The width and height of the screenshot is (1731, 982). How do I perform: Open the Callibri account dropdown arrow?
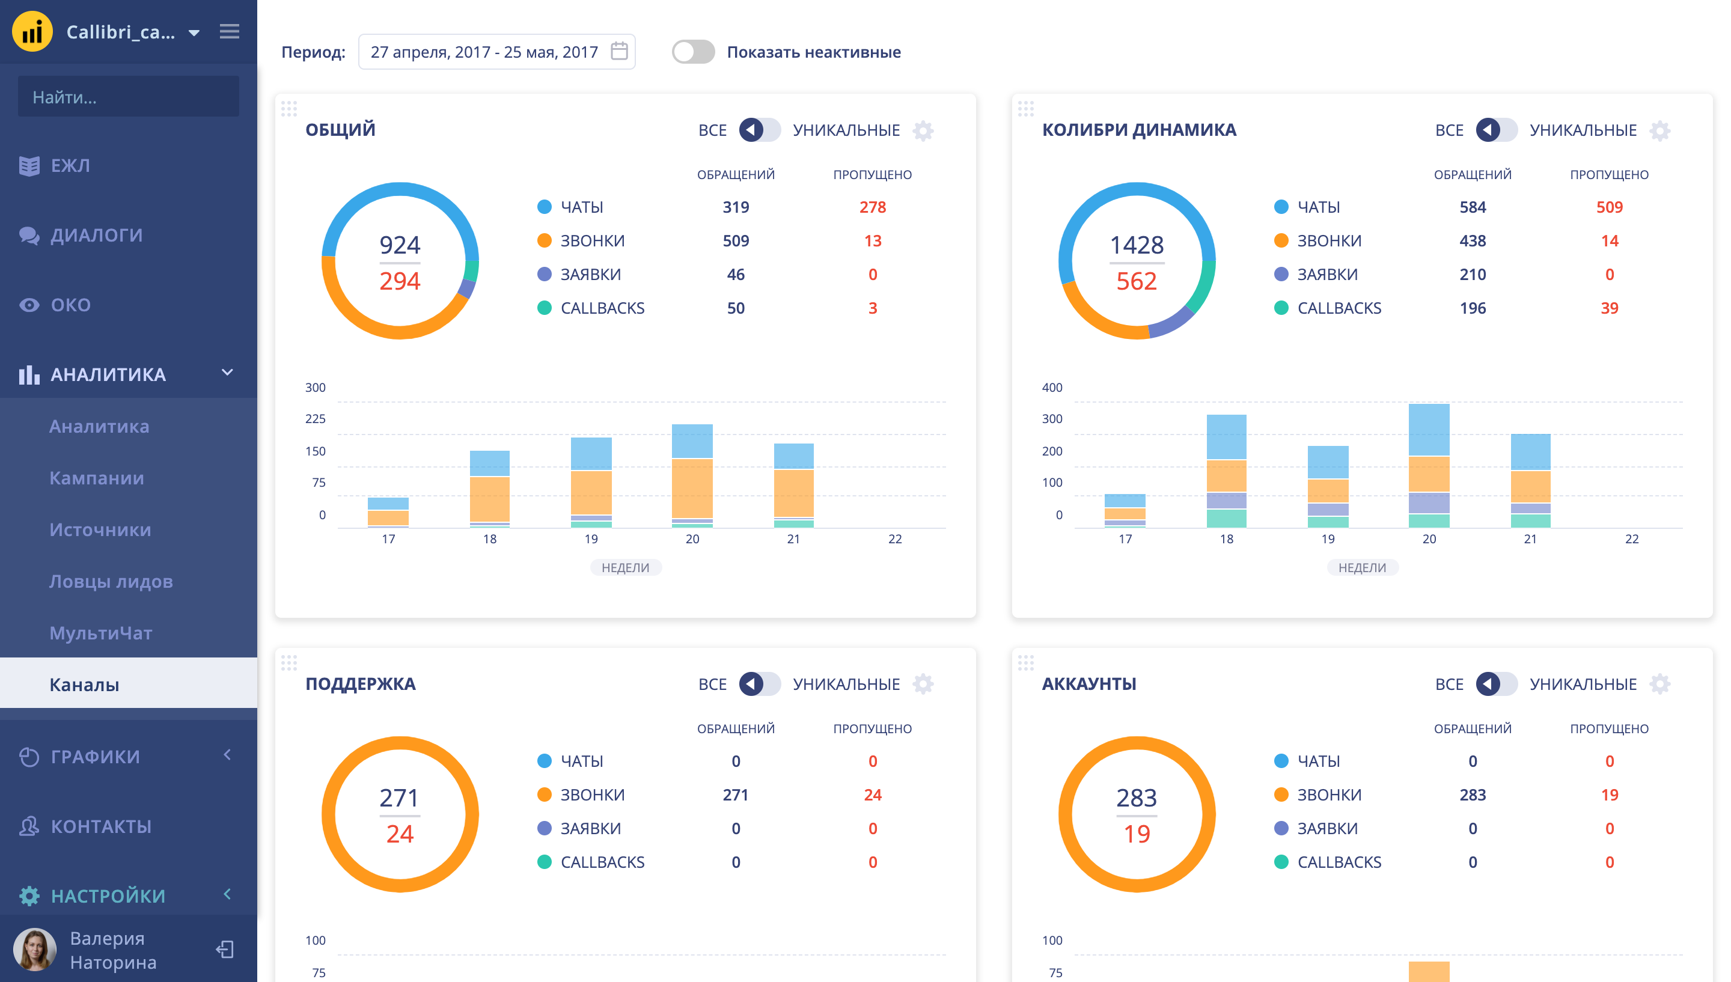click(x=194, y=32)
